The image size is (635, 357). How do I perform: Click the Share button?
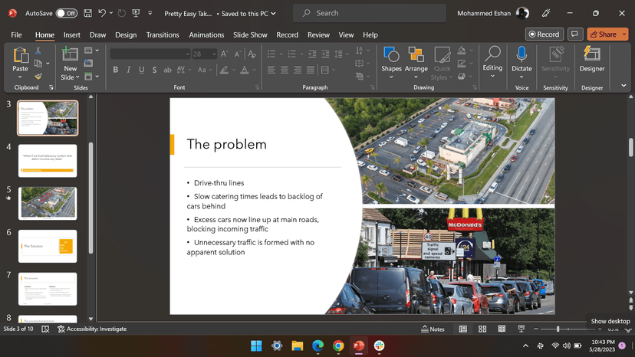(x=603, y=34)
